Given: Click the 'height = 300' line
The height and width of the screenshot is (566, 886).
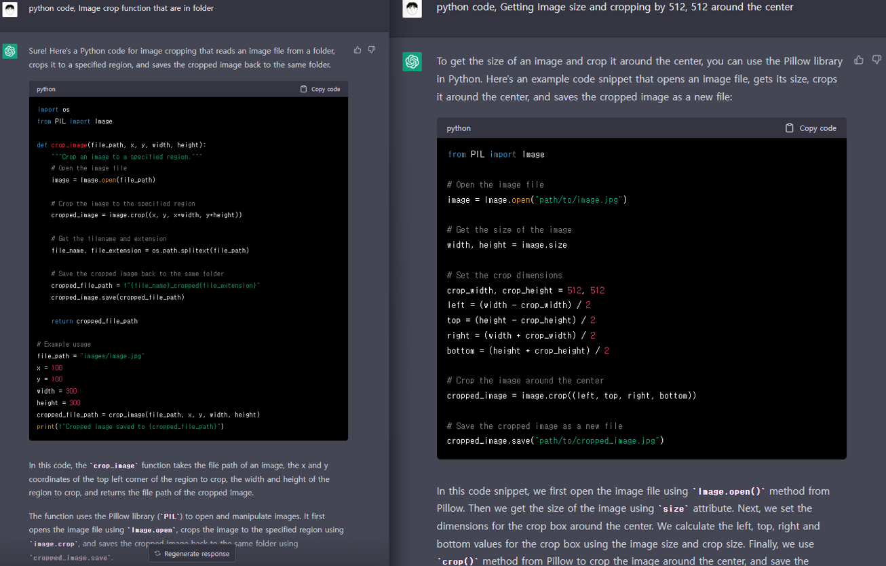Looking at the screenshot, I should point(59,403).
